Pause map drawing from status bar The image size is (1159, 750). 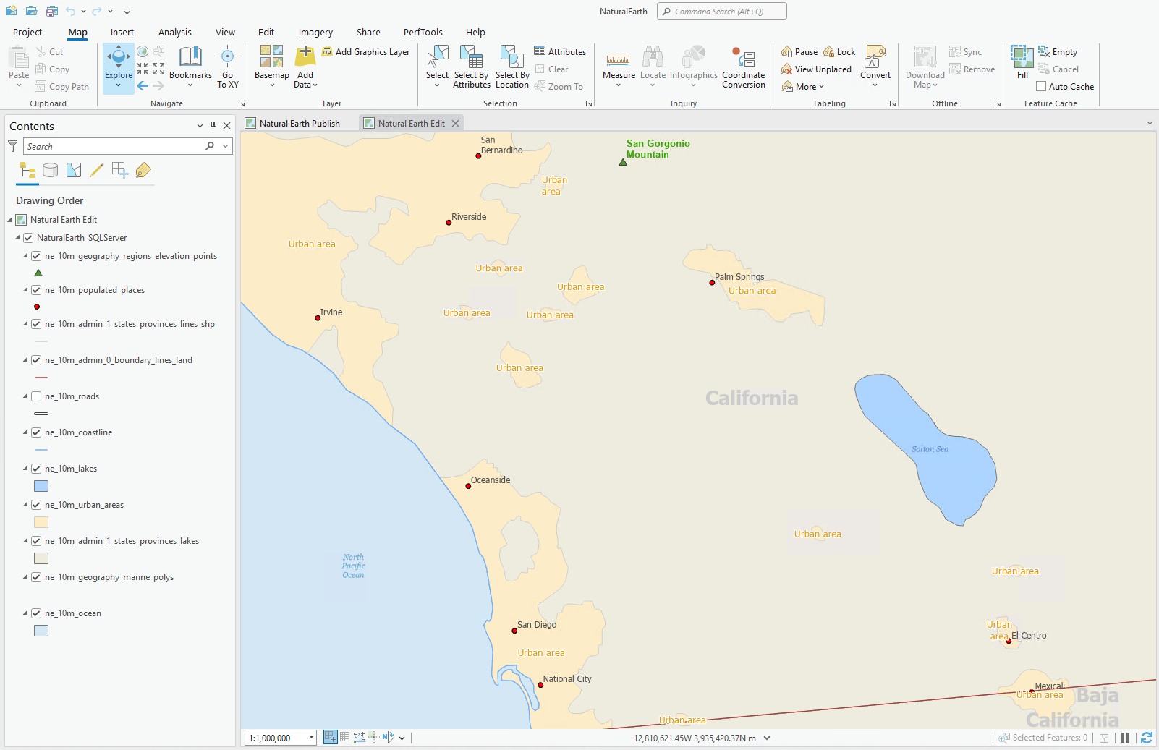(1125, 738)
